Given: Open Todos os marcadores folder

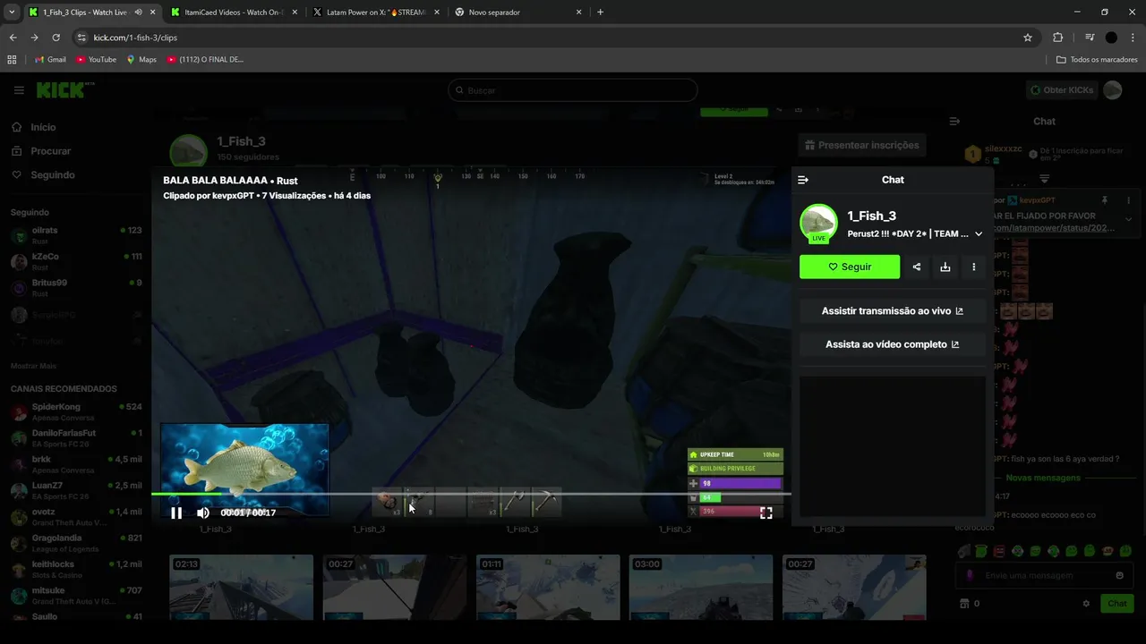Looking at the screenshot, I should [1097, 60].
